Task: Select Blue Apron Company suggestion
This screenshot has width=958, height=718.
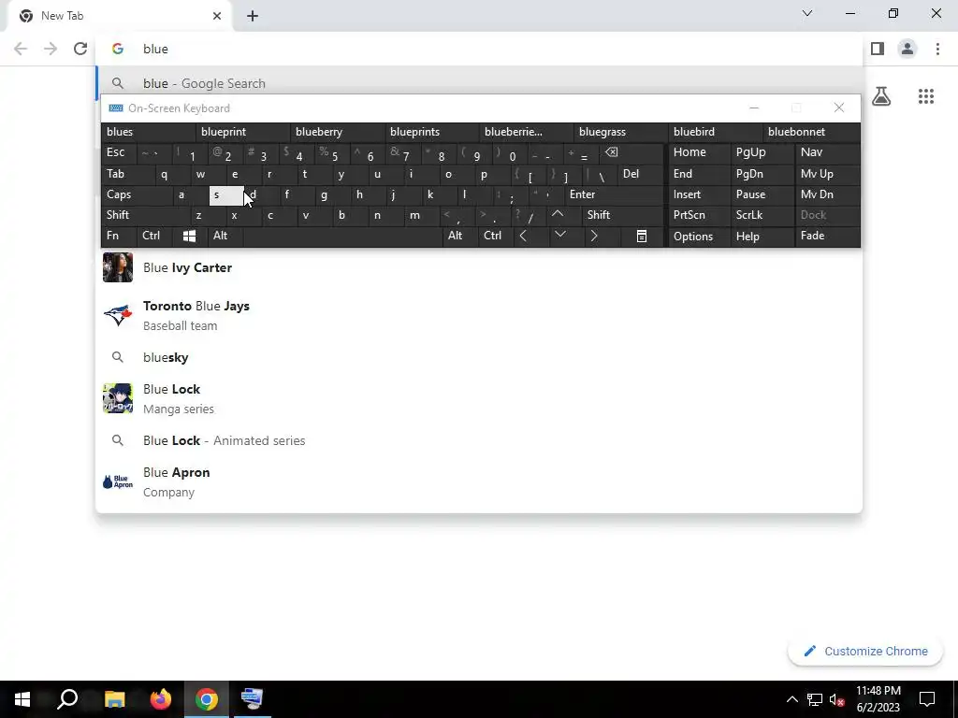Action: (479, 482)
